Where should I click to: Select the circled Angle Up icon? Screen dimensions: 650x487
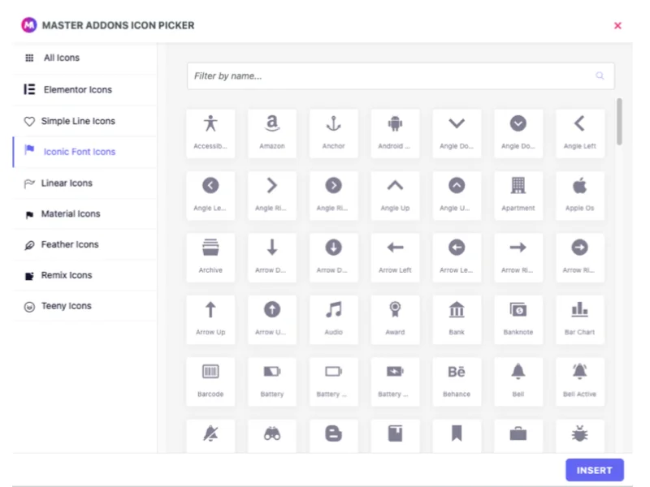pos(457,196)
